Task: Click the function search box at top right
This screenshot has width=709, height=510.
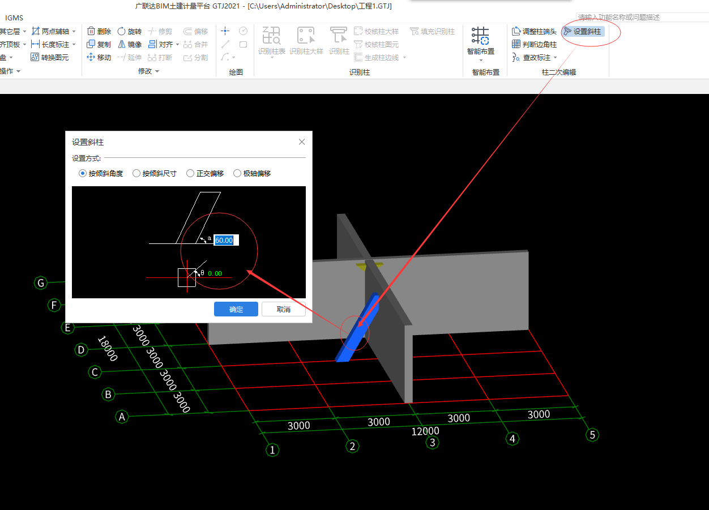Action: 642,18
